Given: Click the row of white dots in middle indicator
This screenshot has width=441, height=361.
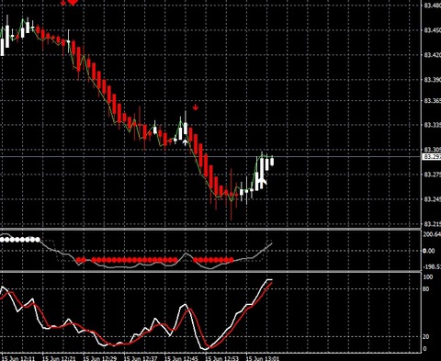Looking at the screenshot, I should [x=20, y=240].
